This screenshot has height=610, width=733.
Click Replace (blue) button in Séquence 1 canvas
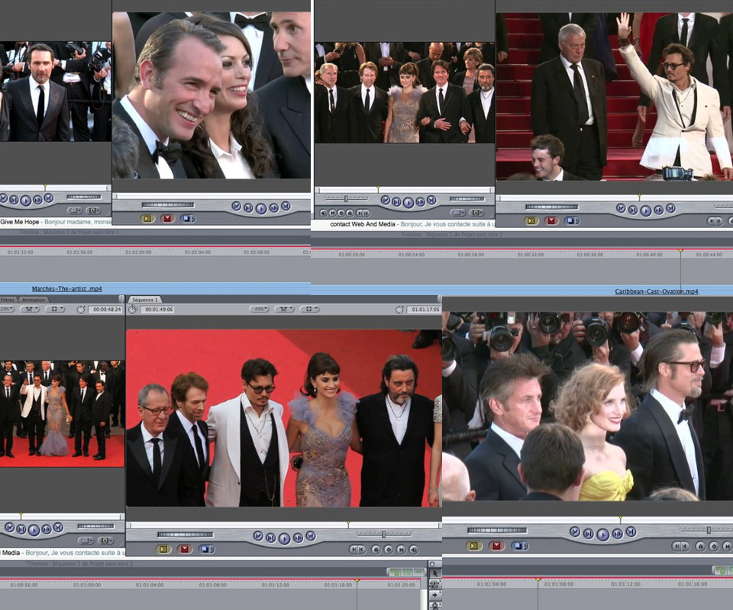pos(206,549)
